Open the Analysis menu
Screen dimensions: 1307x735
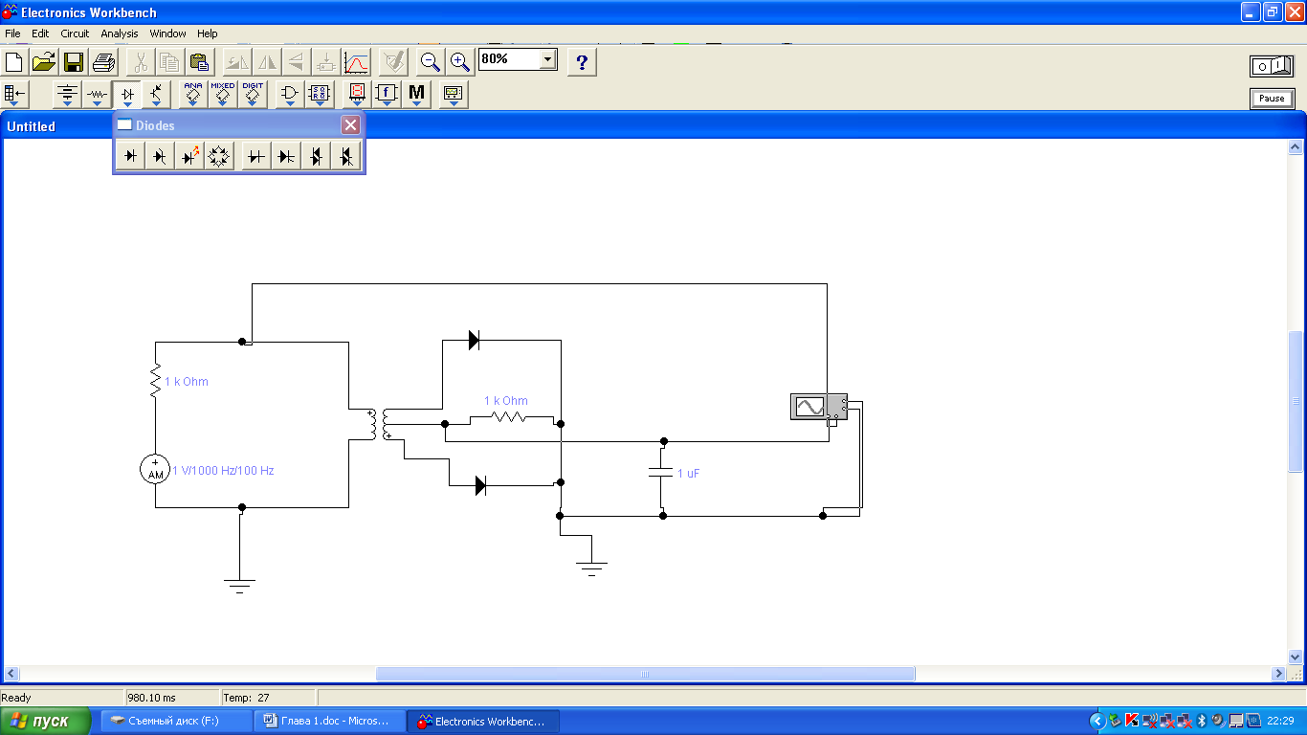click(x=120, y=33)
